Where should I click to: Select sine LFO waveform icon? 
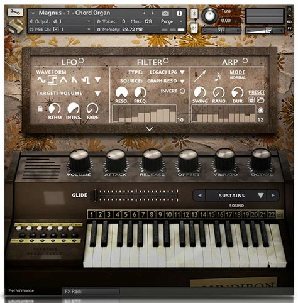[x=41, y=80]
